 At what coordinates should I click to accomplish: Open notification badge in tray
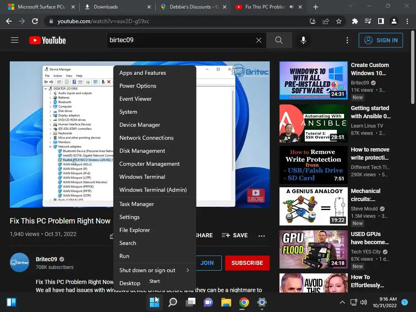[405, 302]
